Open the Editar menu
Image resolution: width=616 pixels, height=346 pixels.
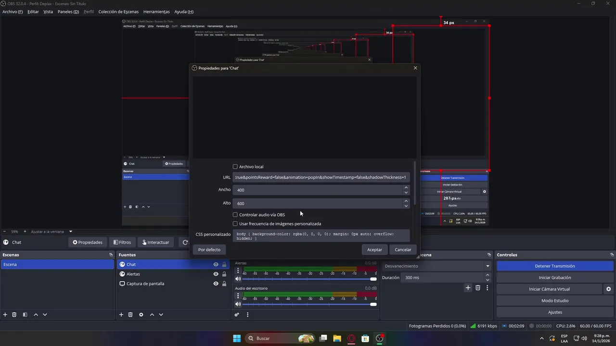[33, 12]
